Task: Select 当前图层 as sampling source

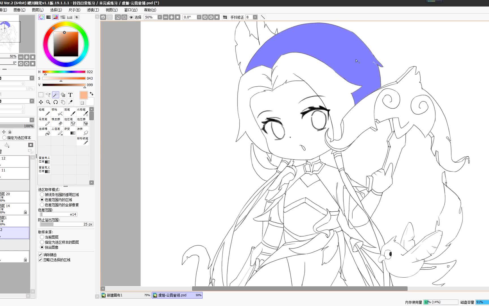Action: [x=42, y=237]
